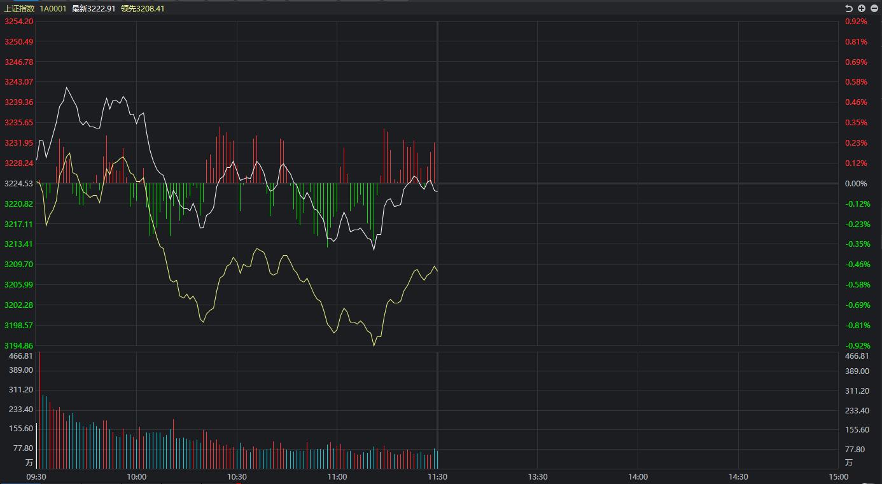Click the 0.00% percentage label
The width and height of the screenshot is (882, 484).
coord(856,184)
